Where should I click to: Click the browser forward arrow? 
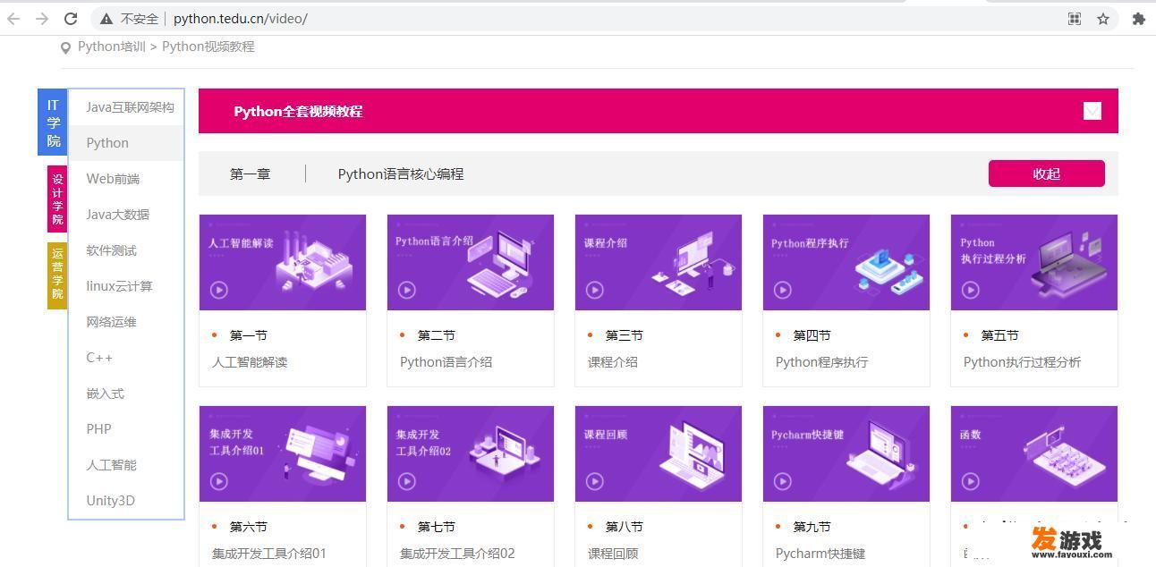tap(42, 19)
